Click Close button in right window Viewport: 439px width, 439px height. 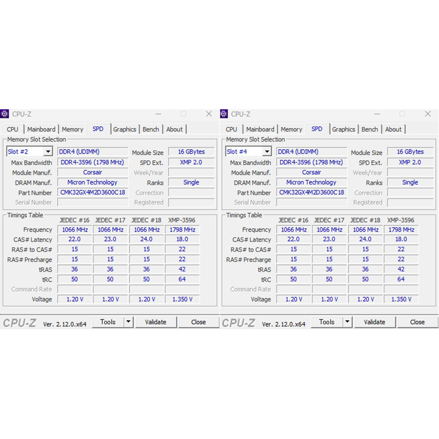point(418,322)
